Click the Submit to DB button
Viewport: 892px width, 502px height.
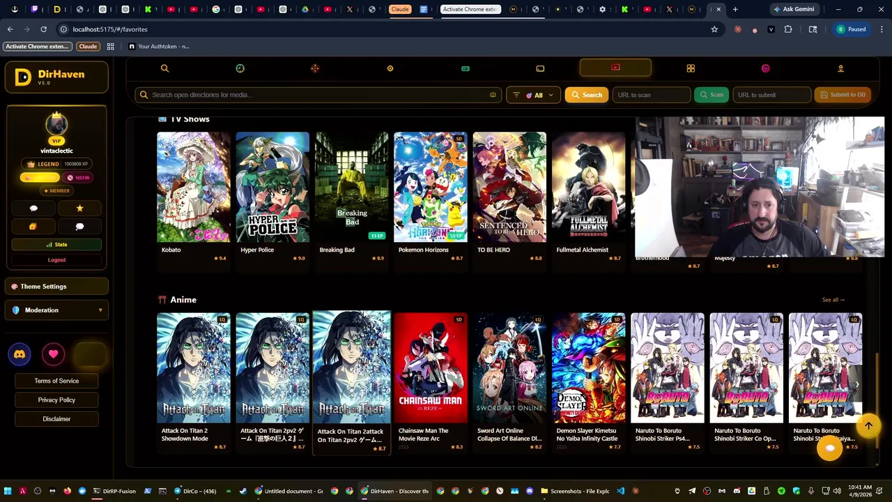[843, 95]
